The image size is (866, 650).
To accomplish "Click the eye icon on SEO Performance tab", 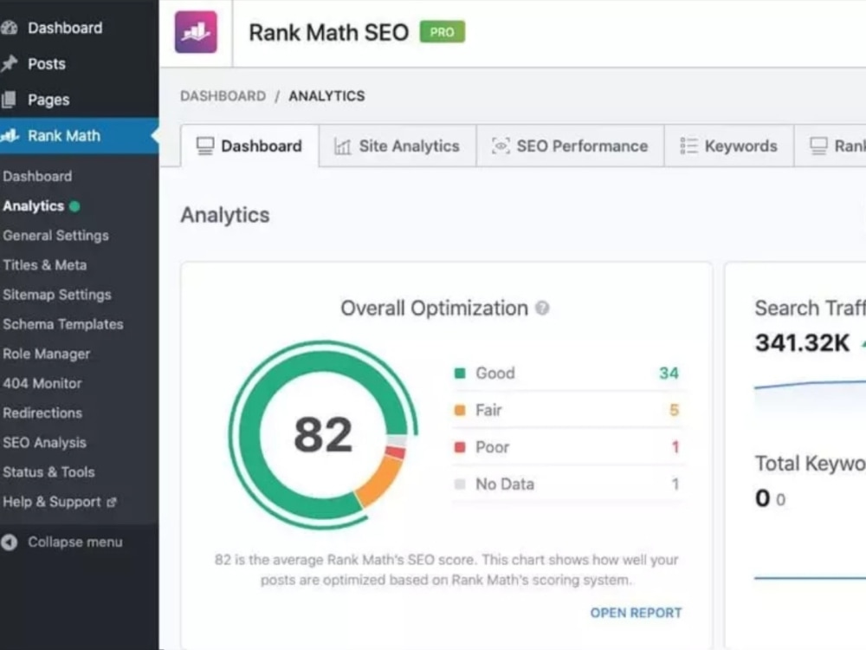I will 501,146.
